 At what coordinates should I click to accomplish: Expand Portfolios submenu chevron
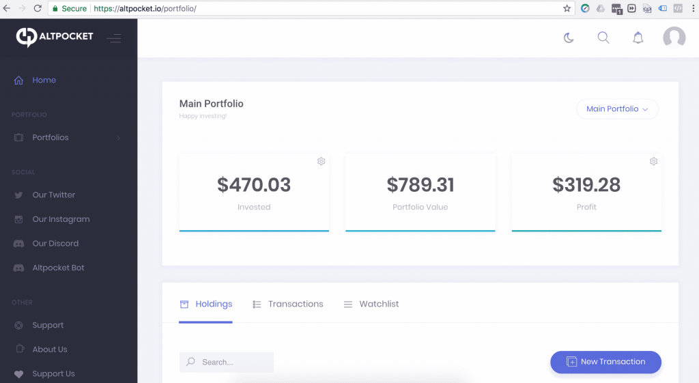click(119, 138)
